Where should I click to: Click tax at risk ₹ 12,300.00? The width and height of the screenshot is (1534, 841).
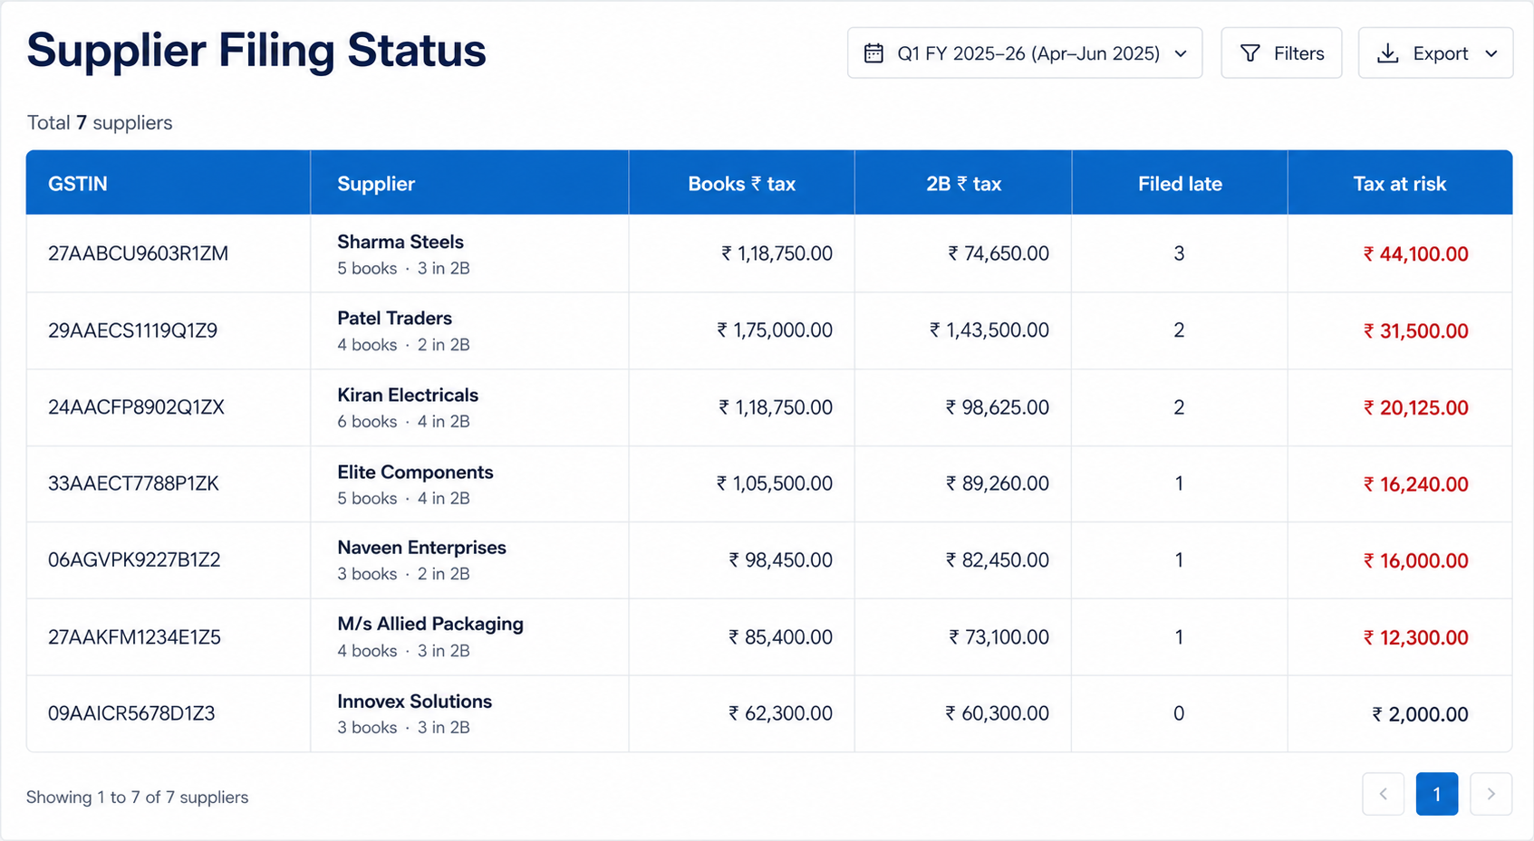pyautogui.click(x=1415, y=638)
